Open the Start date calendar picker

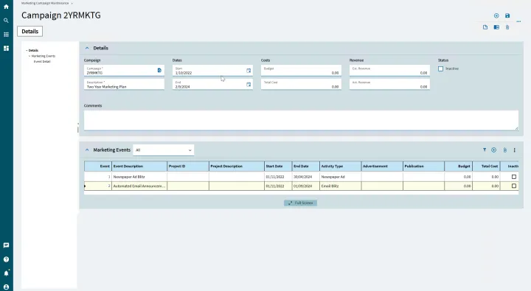click(249, 71)
